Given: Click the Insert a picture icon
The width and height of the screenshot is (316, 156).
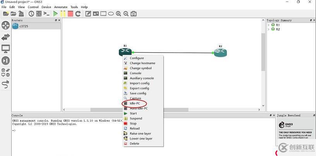Looking at the screenshot, I should pos(96,14).
